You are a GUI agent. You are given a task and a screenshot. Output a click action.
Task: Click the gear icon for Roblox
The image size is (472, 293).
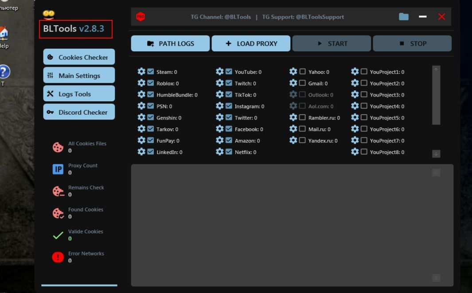pos(141,83)
